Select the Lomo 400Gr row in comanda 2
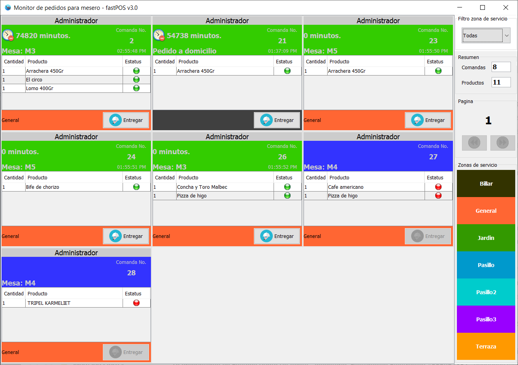Image resolution: width=518 pixels, height=365 pixels. [x=73, y=88]
